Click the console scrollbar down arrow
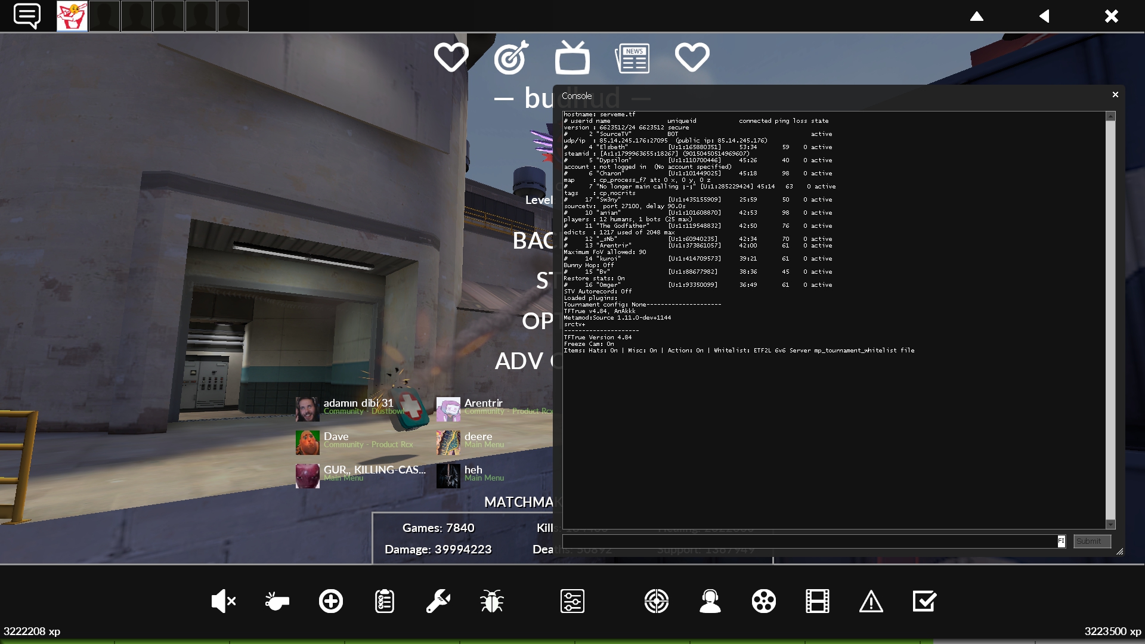The width and height of the screenshot is (1145, 644). coord(1110,524)
